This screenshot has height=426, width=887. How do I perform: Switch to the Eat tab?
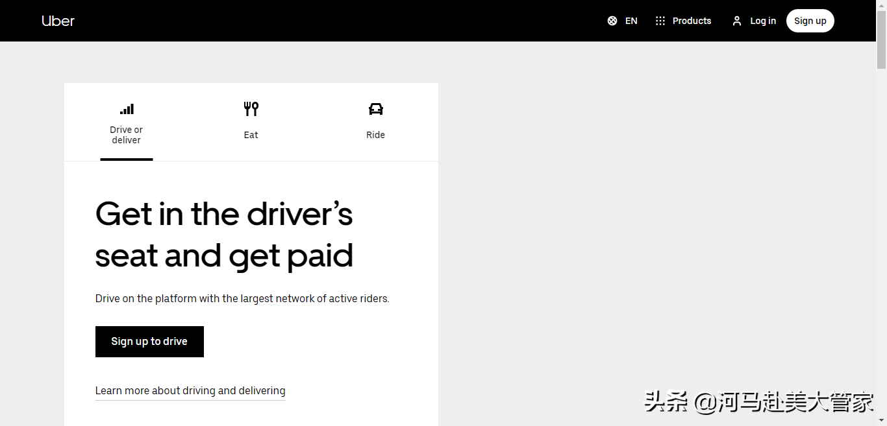click(251, 123)
